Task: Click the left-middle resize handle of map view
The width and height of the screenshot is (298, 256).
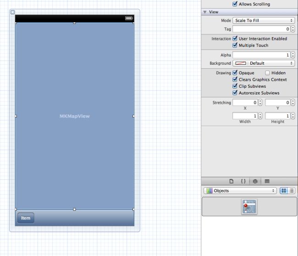Action: [x=16, y=116]
